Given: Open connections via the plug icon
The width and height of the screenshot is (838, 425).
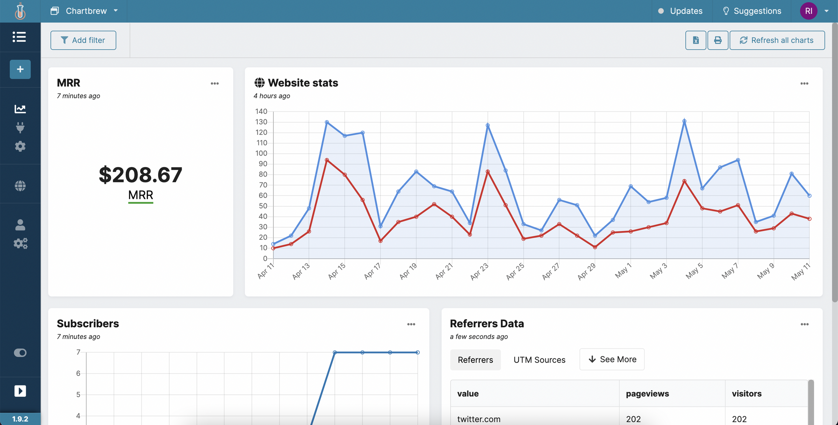Looking at the screenshot, I should pyautogui.click(x=20, y=127).
